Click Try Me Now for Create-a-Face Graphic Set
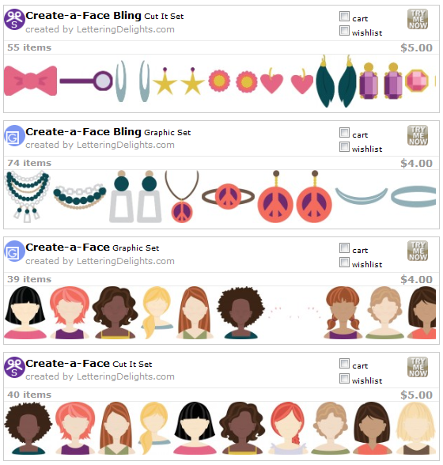 coord(418,251)
